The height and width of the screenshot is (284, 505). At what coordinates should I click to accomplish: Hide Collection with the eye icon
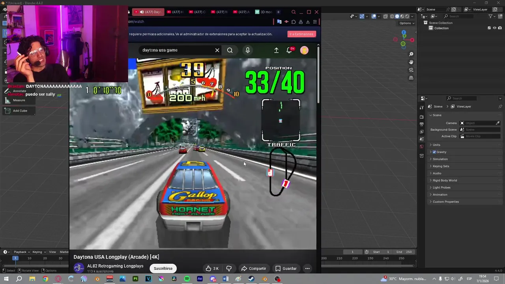[494, 28]
